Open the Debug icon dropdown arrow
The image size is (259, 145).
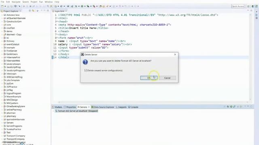point(79,6)
